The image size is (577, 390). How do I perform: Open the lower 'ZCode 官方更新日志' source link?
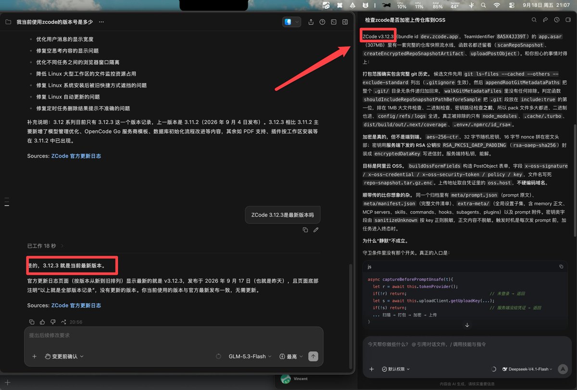pyautogui.click(x=76, y=305)
